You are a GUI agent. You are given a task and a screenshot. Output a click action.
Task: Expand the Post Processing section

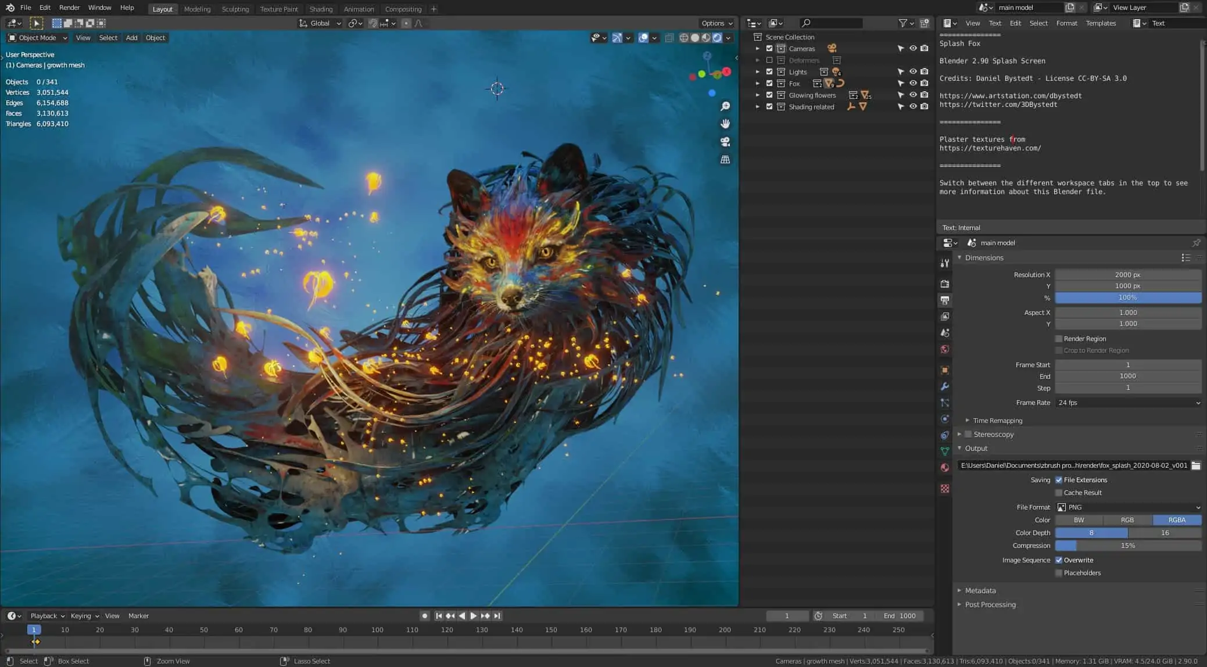[x=990, y=604]
